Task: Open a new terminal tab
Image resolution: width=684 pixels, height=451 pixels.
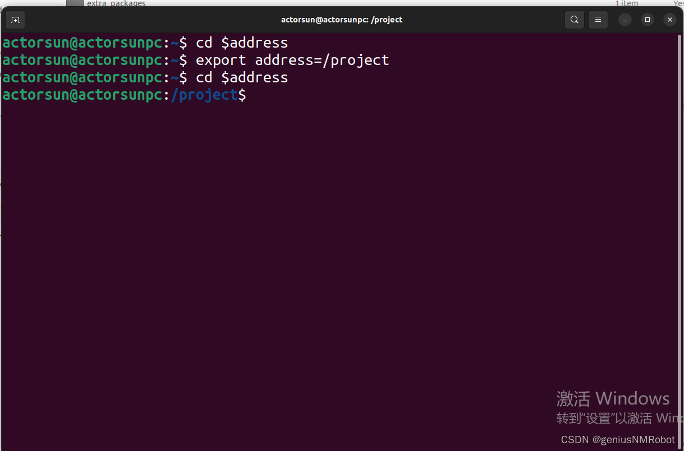Action: tap(15, 20)
